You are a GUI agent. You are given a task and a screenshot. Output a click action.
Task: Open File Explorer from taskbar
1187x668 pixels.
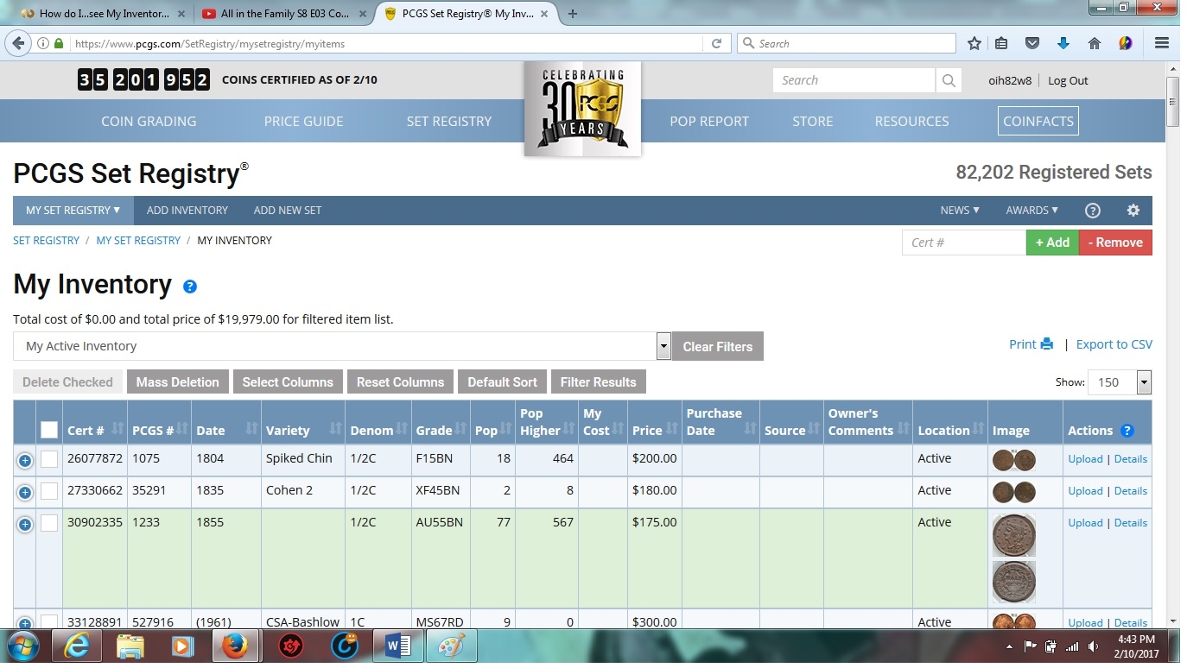point(130,646)
